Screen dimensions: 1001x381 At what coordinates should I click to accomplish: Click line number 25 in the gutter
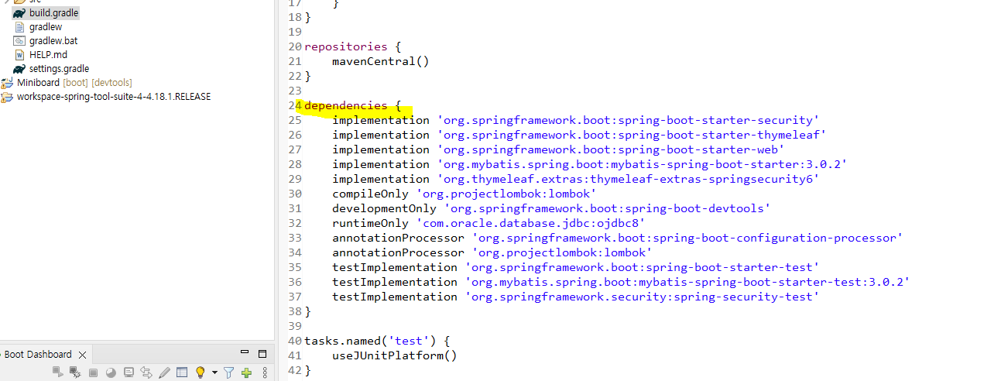pyautogui.click(x=294, y=120)
